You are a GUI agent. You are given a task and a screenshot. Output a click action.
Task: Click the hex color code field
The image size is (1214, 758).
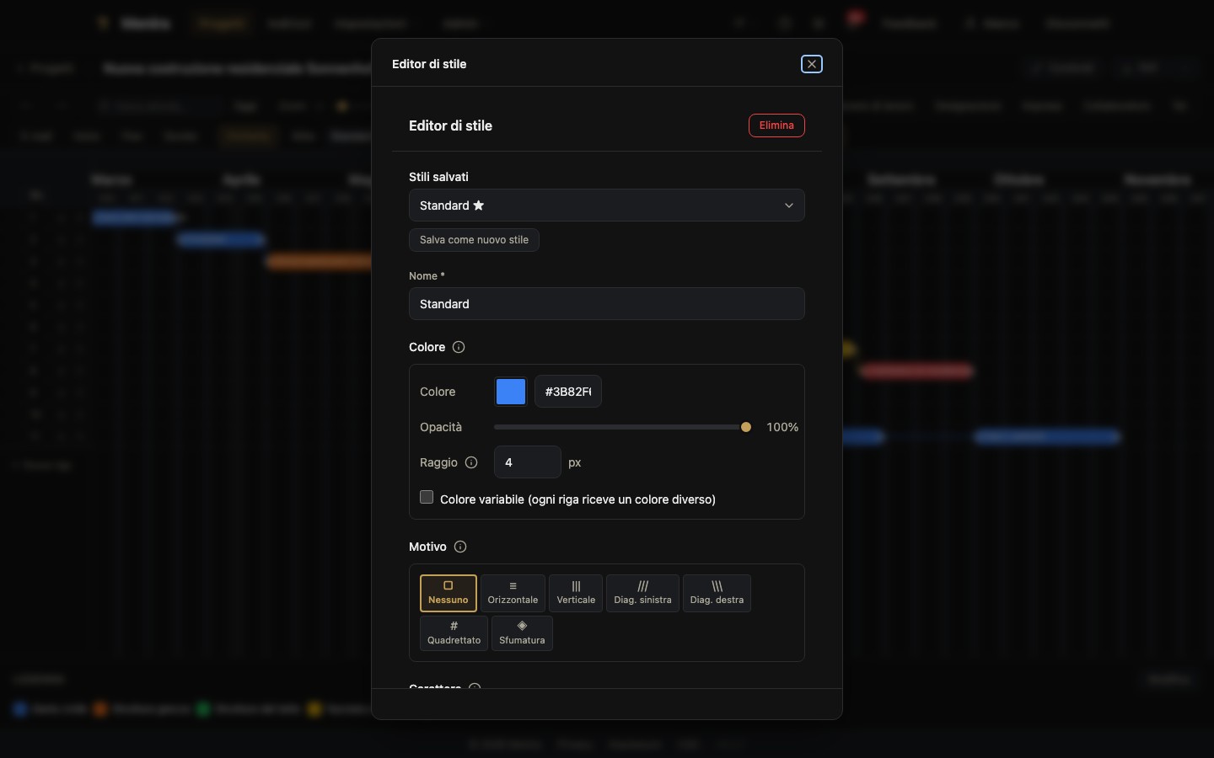(x=568, y=392)
